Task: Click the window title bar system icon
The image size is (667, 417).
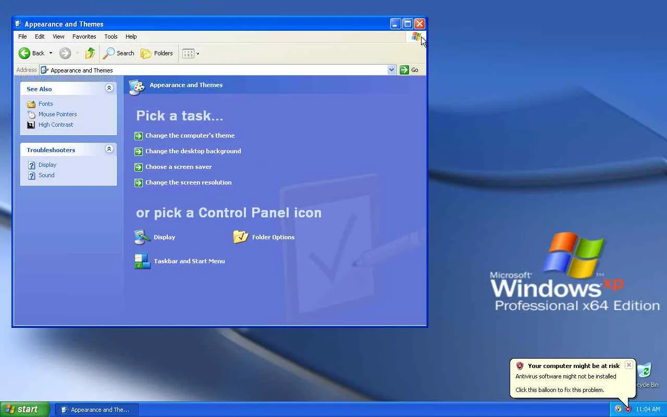Action: pyautogui.click(x=18, y=24)
